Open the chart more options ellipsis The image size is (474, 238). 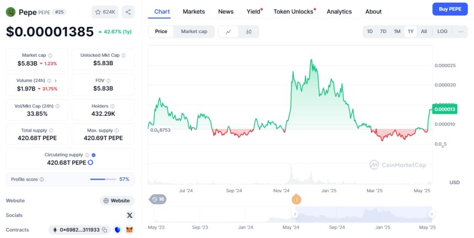pos(461,32)
